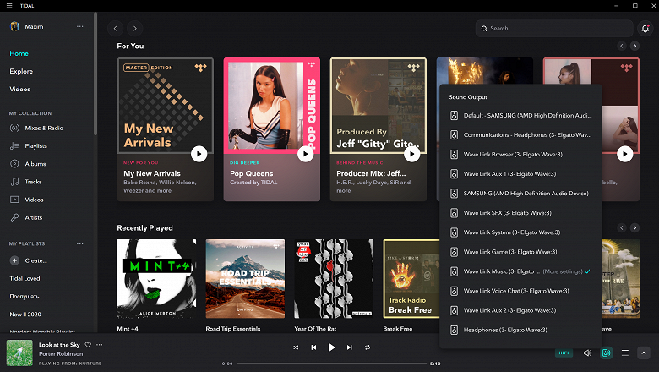The width and height of the screenshot is (659, 372).
Task: Go back with the left arrow button
Action: point(115,28)
